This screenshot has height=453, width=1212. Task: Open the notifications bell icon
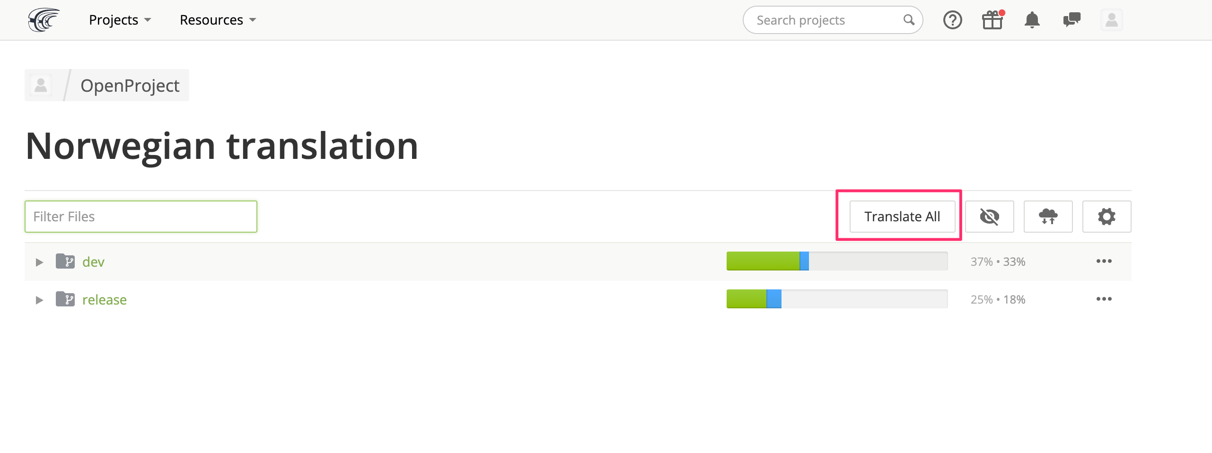(1032, 20)
